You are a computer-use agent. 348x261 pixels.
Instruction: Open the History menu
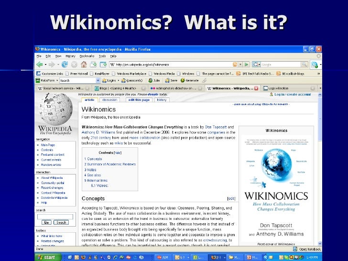(70, 56)
